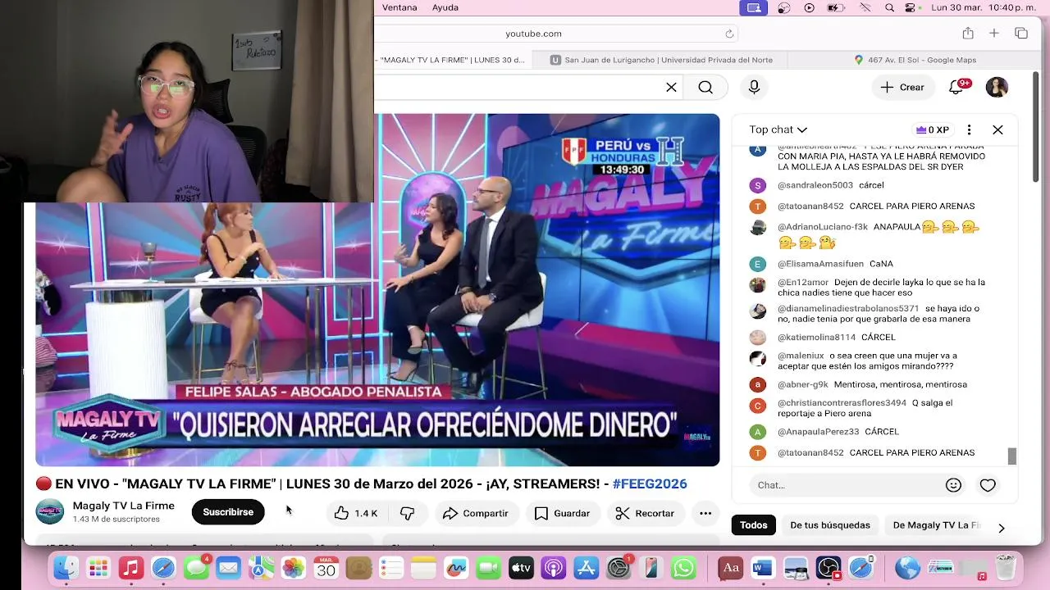
Task: Select the De Magaly TV La Firme chip
Action: pos(936,525)
